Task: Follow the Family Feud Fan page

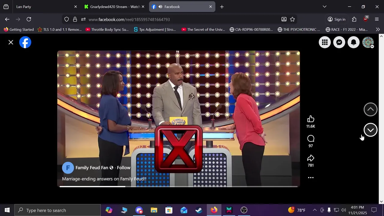Action: coord(124,168)
